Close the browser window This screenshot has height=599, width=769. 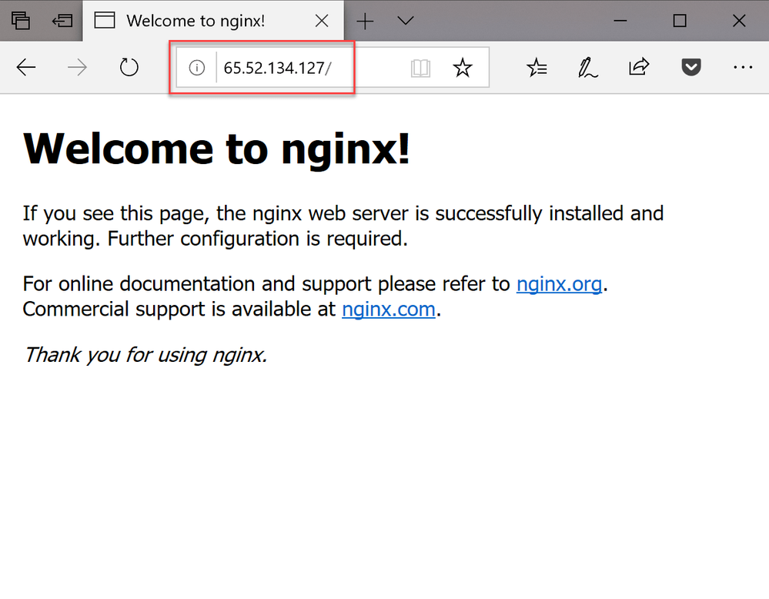point(739,21)
